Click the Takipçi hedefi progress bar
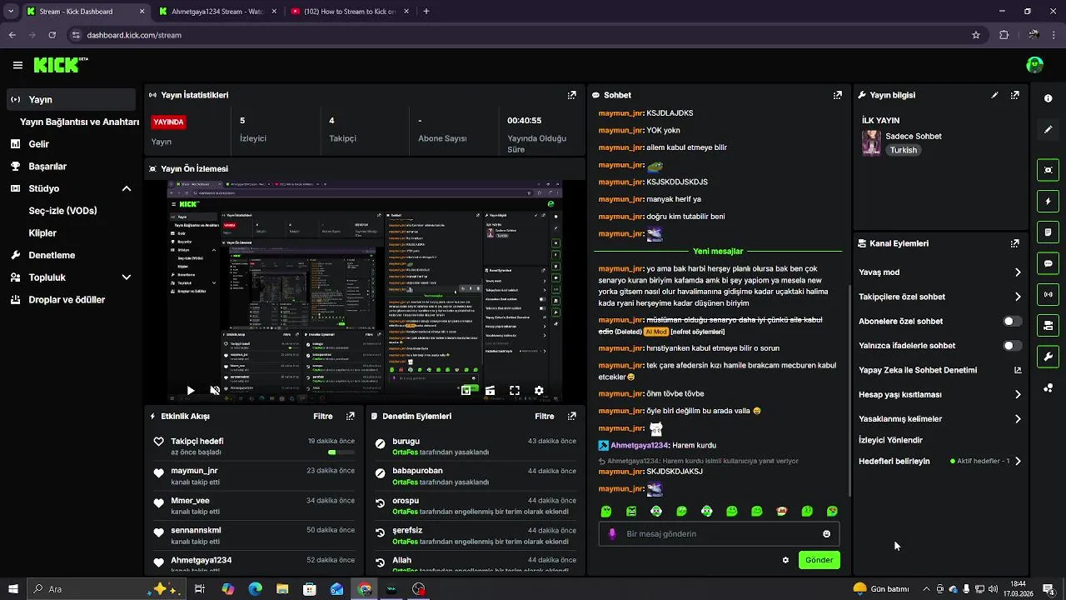The image size is (1066, 600). (341, 452)
